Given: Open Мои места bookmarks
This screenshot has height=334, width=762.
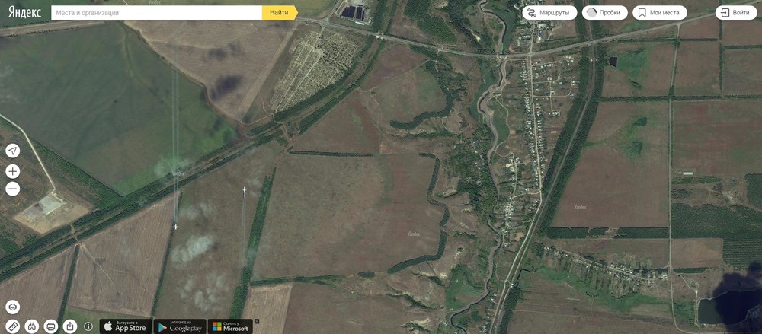Looking at the screenshot, I should point(659,13).
